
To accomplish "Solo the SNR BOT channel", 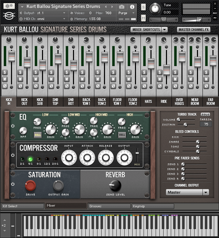I will 67,72.
